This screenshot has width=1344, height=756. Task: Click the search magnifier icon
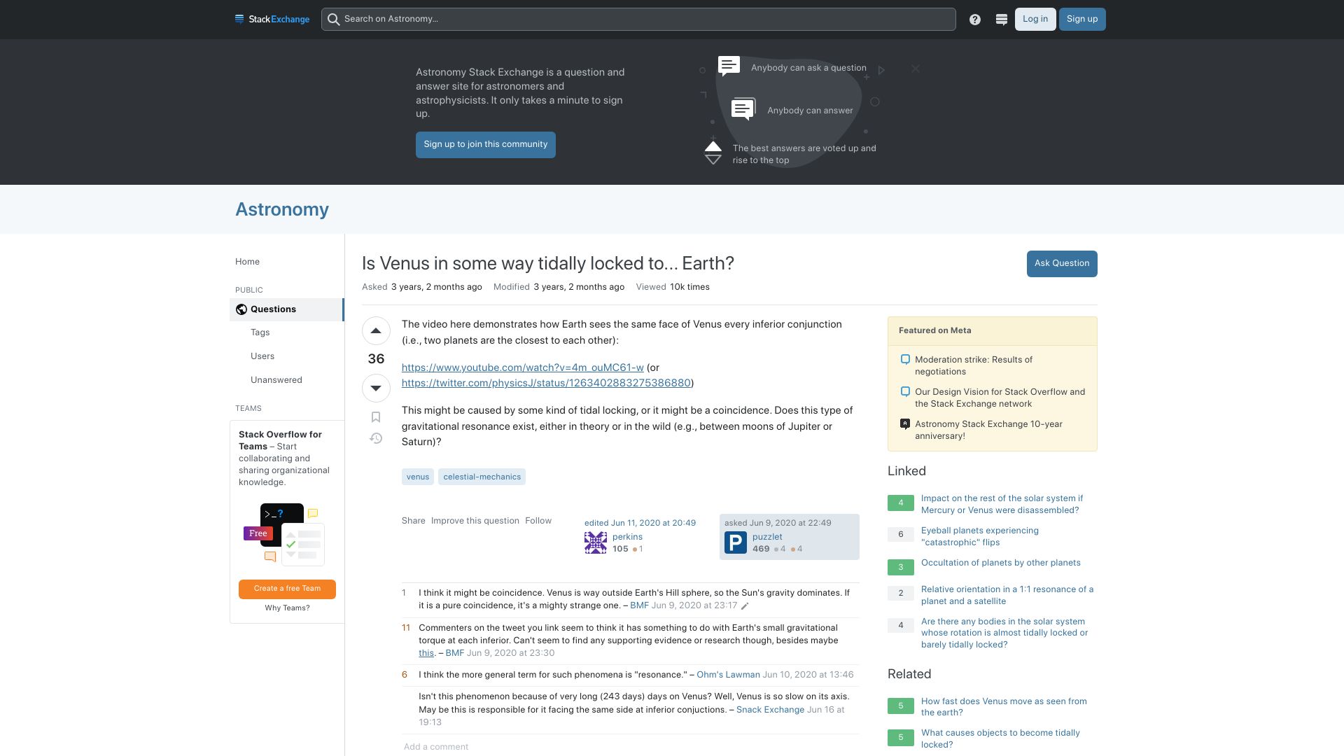click(x=334, y=19)
